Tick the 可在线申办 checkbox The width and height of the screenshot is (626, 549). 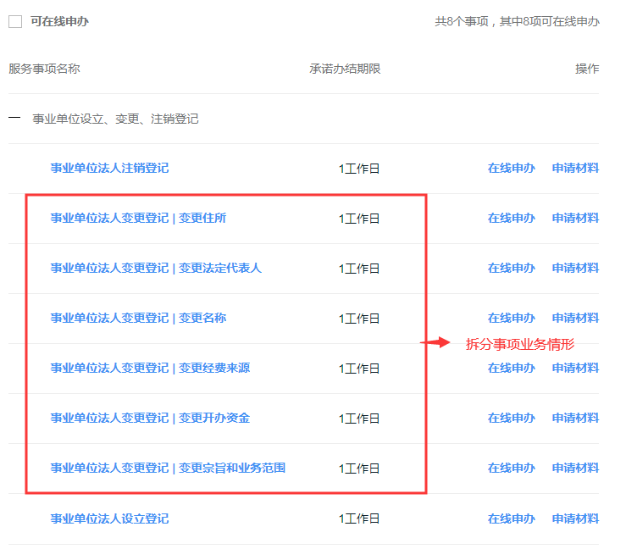pyautogui.click(x=15, y=22)
